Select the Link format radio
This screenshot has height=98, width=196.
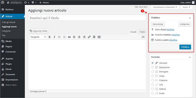pyautogui.click(x=153, y=85)
